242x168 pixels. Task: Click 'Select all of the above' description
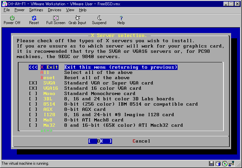point(98,72)
